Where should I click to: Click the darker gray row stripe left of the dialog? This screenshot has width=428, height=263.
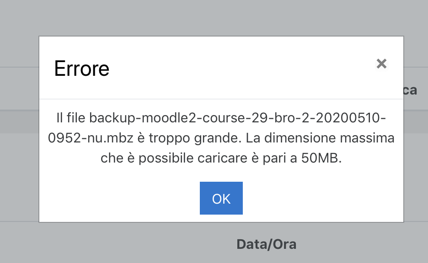tap(19, 121)
